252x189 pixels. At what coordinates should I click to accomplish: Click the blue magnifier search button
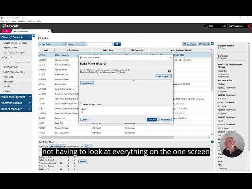click(117, 44)
